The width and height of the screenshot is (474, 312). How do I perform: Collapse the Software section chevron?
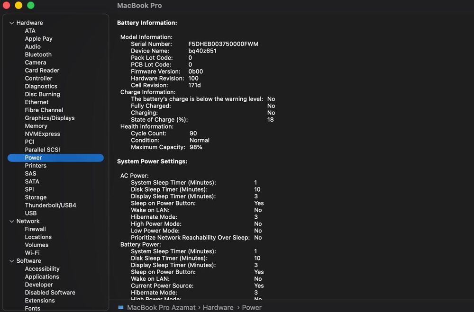tap(12, 261)
